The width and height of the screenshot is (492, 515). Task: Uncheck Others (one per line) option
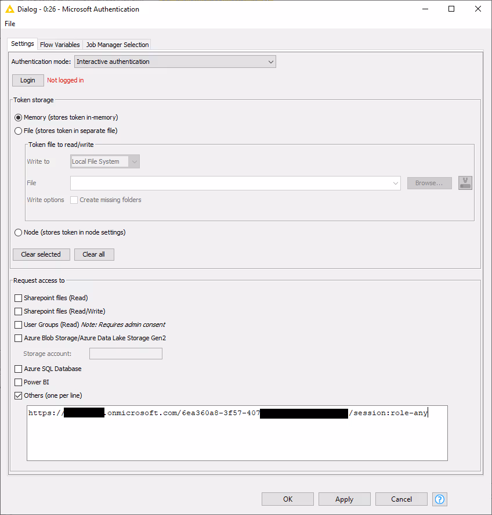click(x=19, y=395)
